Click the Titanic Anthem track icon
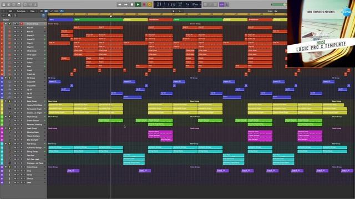355x199 pixels. pyautogui.click(x=9, y=136)
